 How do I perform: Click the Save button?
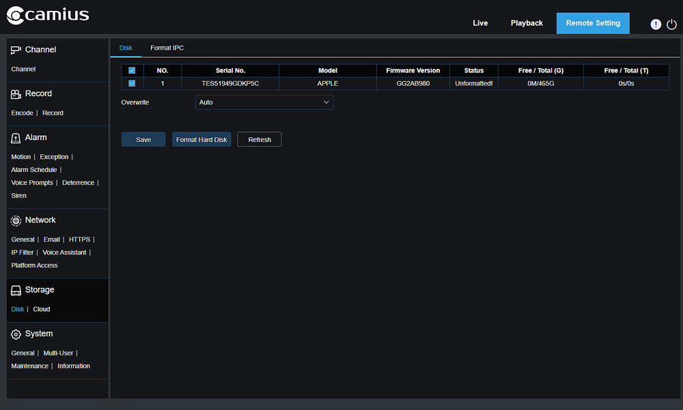coord(143,140)
